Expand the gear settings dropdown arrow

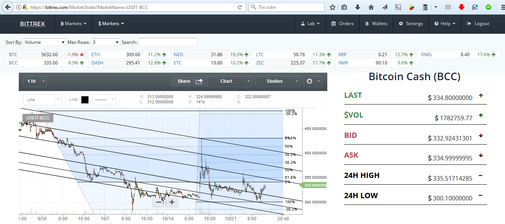(x=319, y=81)
